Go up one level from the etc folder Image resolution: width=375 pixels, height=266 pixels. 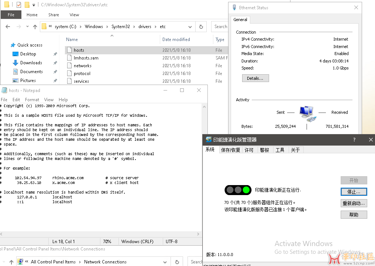coord(35,27)
